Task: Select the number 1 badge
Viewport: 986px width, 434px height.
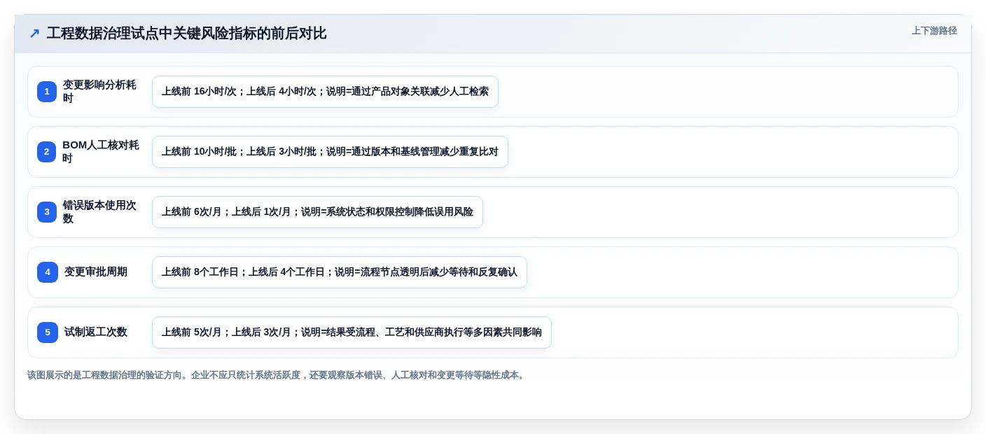Action: 47,92
